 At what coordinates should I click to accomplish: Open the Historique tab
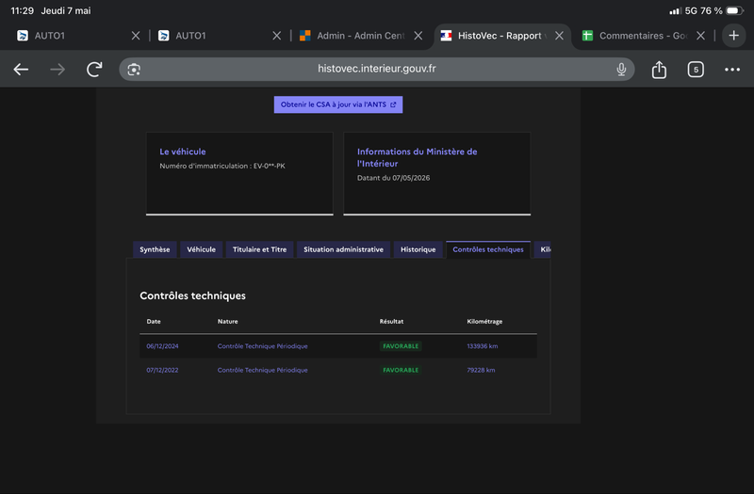[x=418, y=249]
